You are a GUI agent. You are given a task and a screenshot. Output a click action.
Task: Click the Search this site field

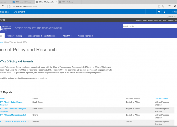click(x=150, y=26)
